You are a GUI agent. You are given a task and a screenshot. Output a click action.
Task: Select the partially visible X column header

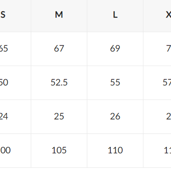pyautogui.click(x=157, y=15)
